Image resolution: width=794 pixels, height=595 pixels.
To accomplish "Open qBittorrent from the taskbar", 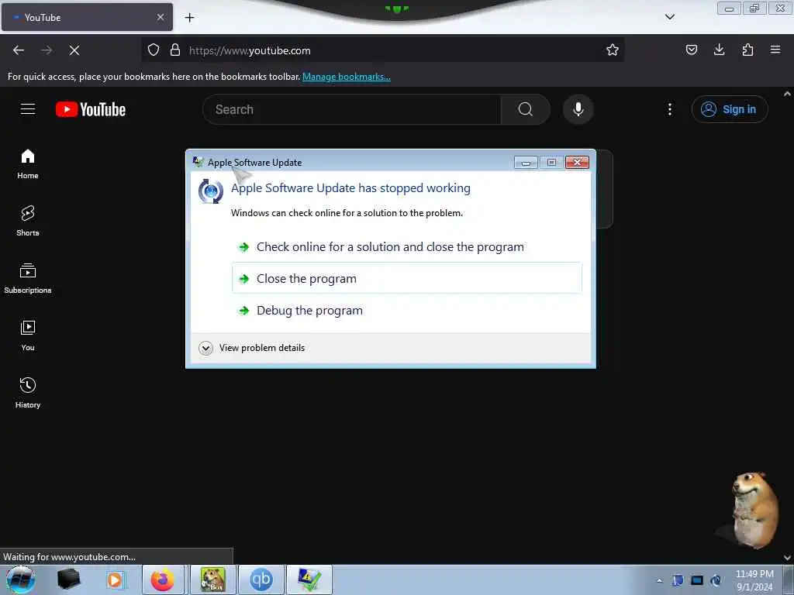I will pyautogui.click(x=261, y=580).
